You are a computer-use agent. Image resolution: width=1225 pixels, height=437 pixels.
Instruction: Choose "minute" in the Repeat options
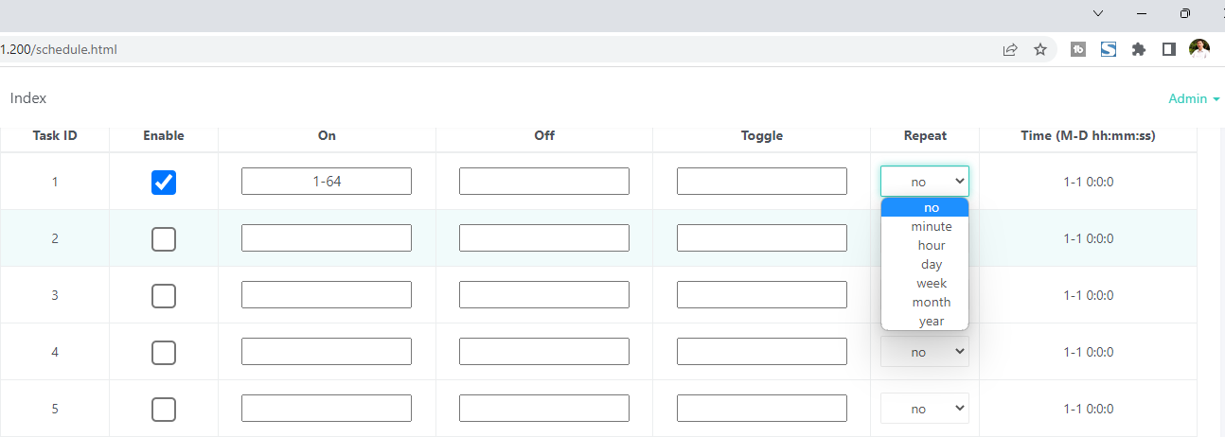(931, 226)
